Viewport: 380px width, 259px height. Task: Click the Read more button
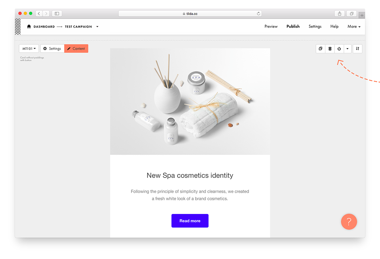(x=190, y=221)
